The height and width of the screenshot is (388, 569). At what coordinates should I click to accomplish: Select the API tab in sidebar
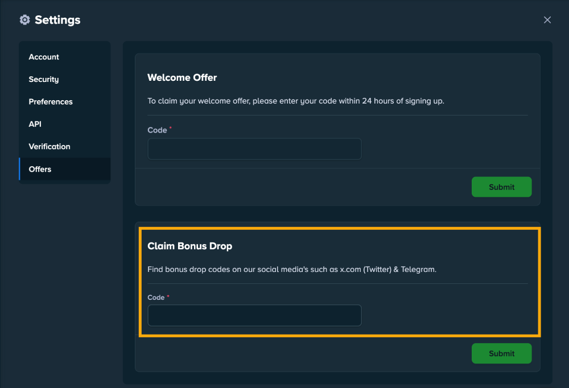pyautogui.click(x=35, y=124)
